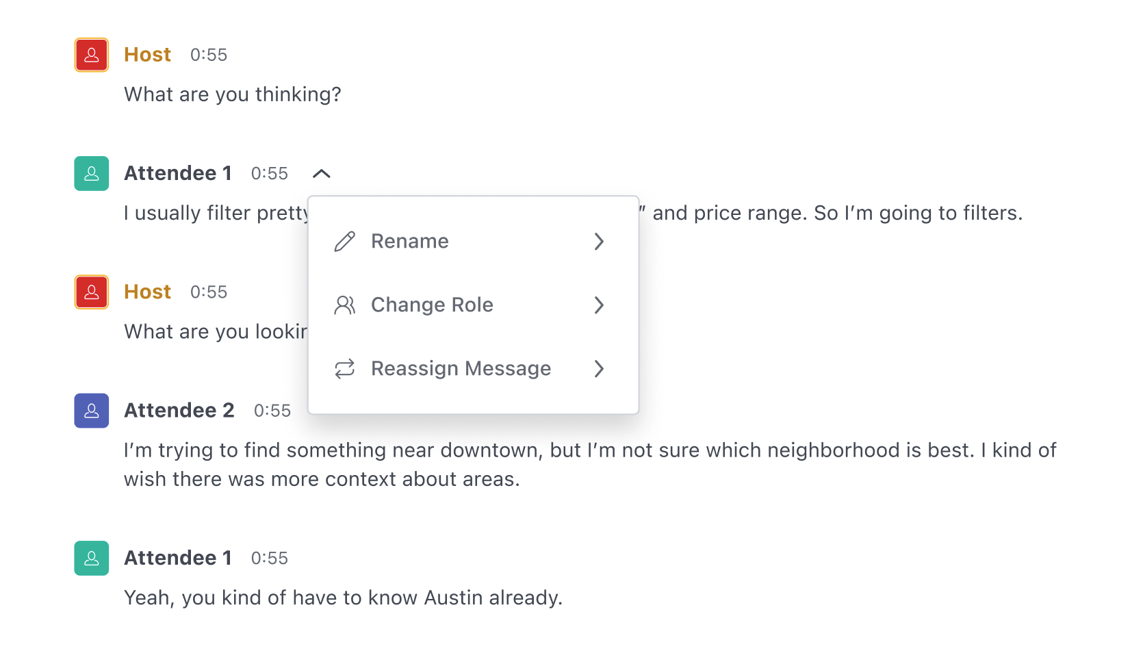The height and width of the screenshot is (653, 1143).
Task: Expand the Rename submenu arrow
Action: [599, 241]
